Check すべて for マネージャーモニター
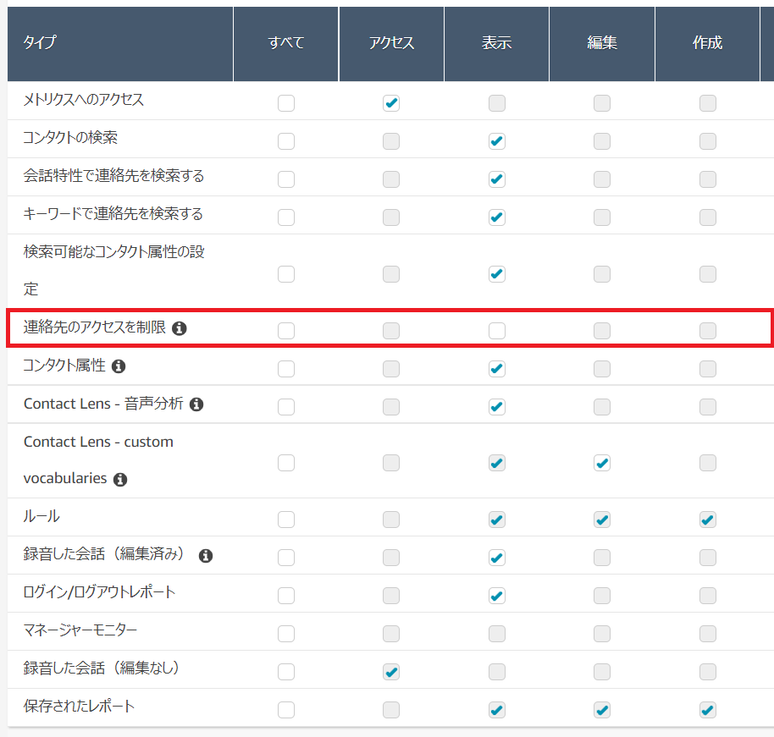Screen dimensions: 774x737 (286, 634)
